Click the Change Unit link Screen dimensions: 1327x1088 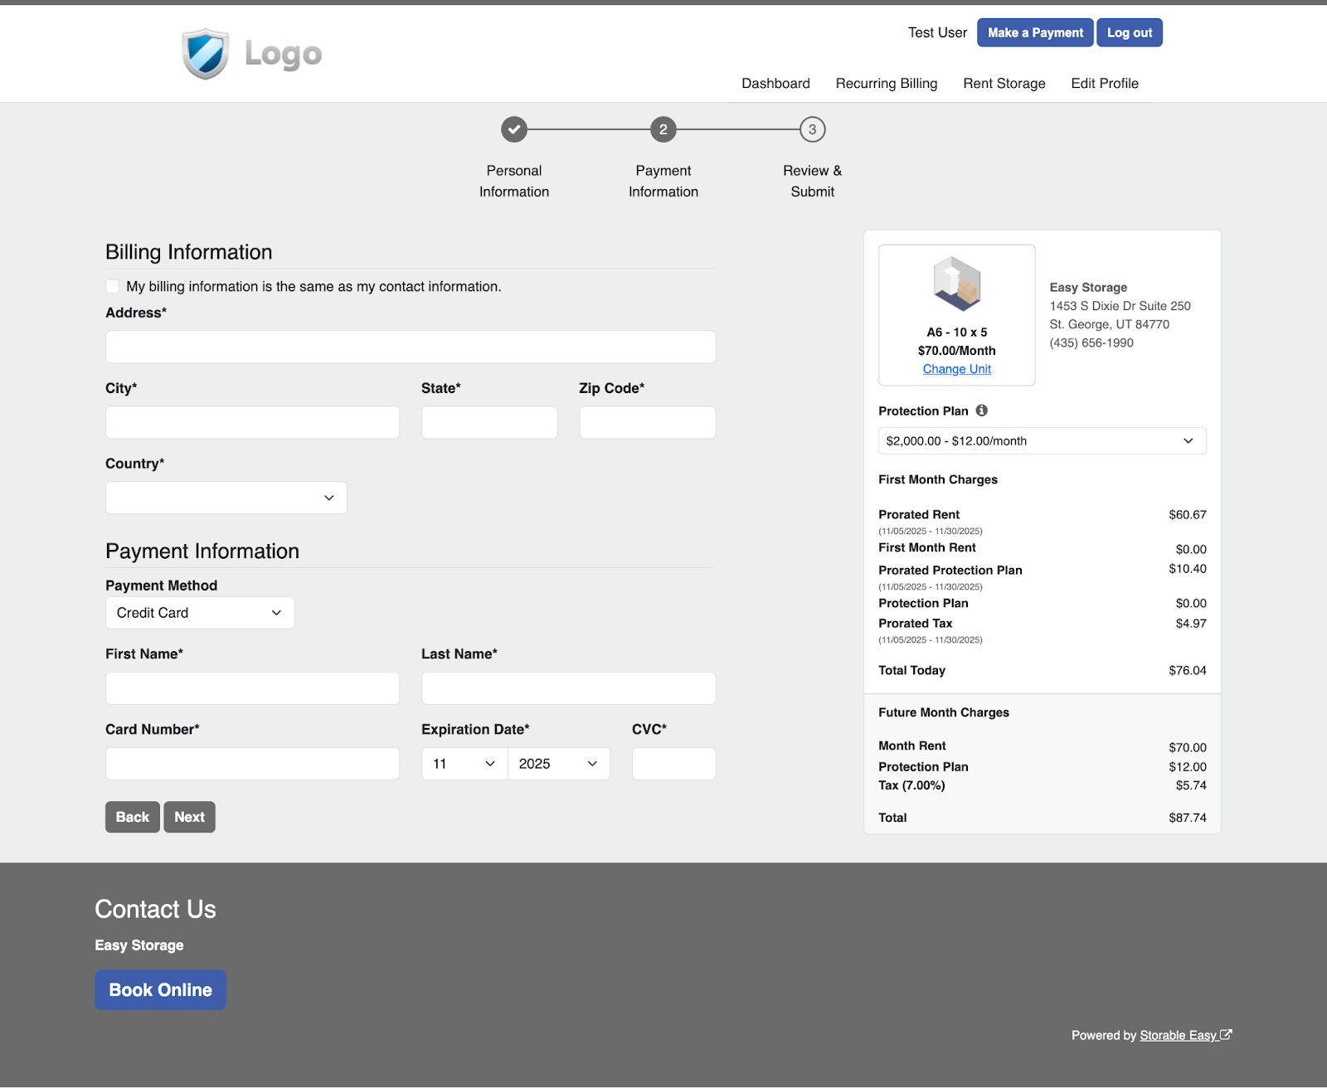pos(956,369)
